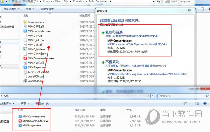Select MP4Converter.exe icon in Crk window
Image resolution: width=210 pixels, height=132 pixels.
click(x=20, y=117)
